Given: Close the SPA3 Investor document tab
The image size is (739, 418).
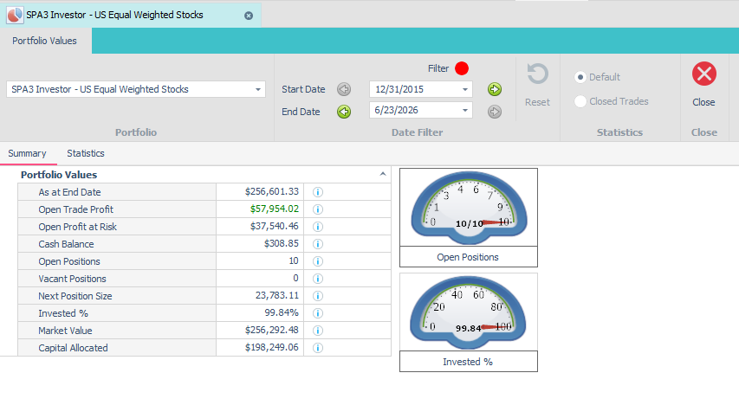Looking at the screenshot, I should pyautogui.click(x=249, y=16).
